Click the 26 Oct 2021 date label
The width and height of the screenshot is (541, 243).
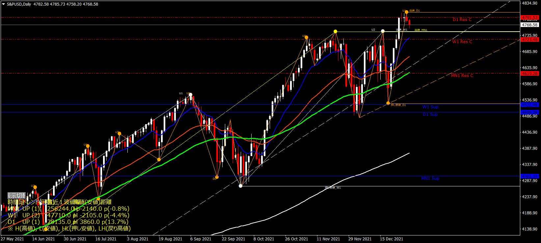297,239
